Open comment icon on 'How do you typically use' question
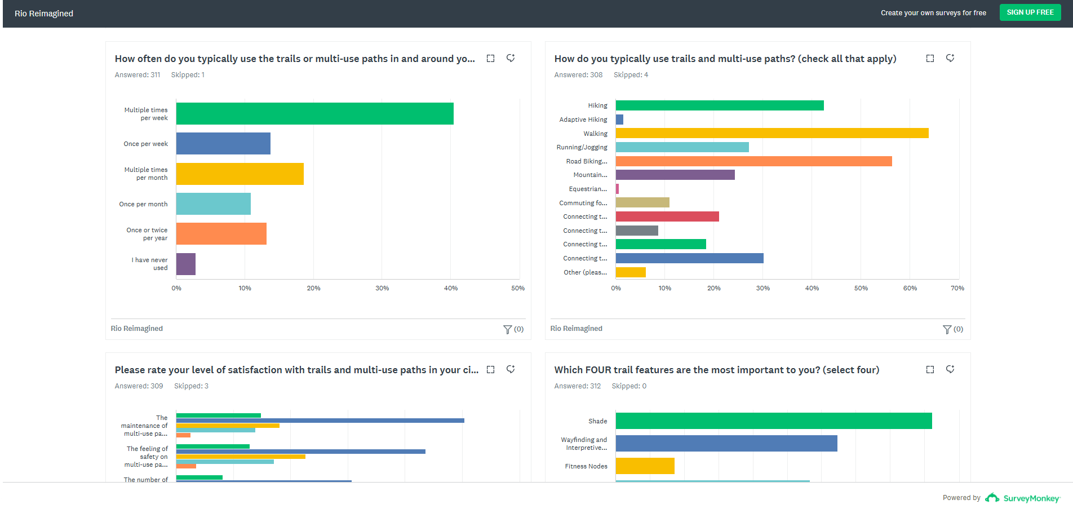The image size is (1073, 513). click(x=950, y=58)
